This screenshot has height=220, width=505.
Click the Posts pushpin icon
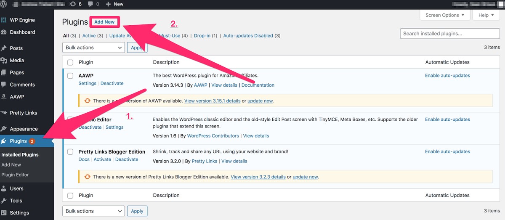click(4, 48)
